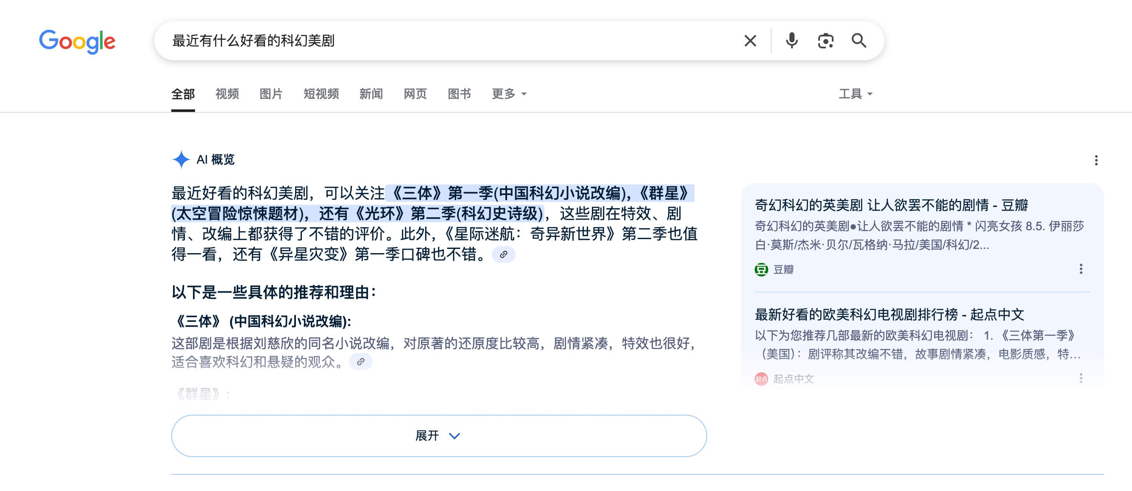Click the 起点中文 source name
1132x491 pixels.
point(794,379)
